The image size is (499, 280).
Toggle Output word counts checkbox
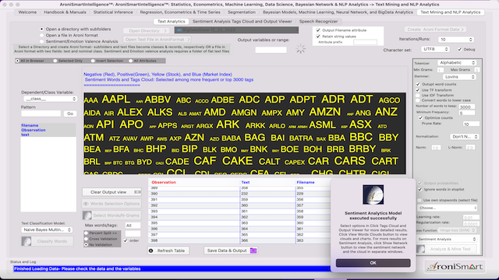[x=418, y=84]
